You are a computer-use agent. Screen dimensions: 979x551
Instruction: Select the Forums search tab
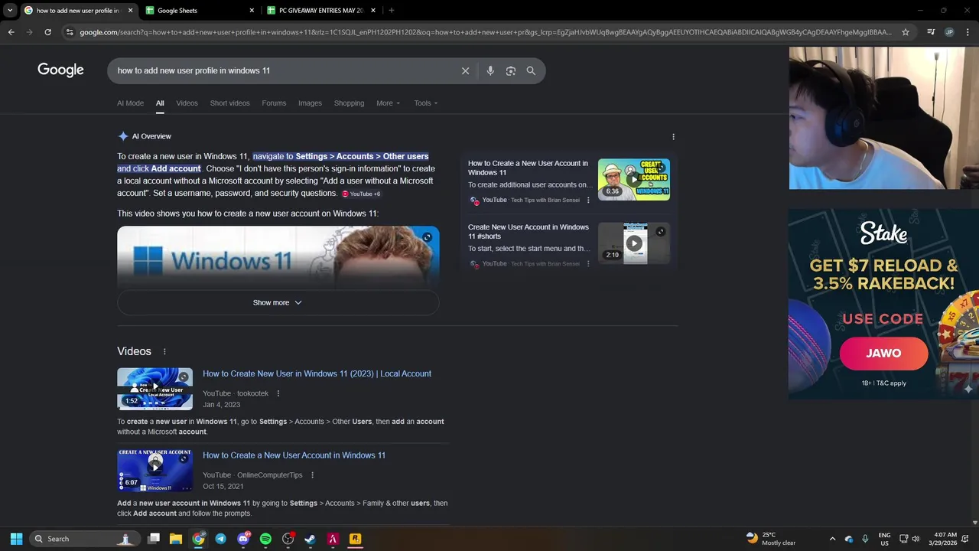274,103
